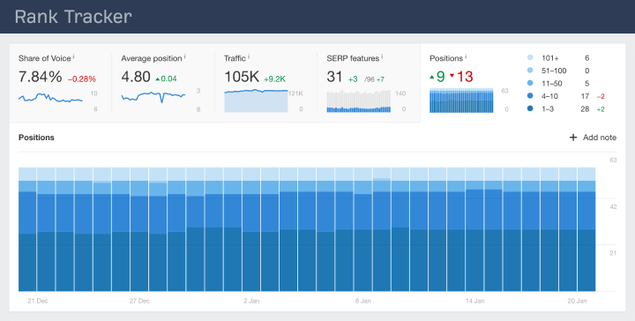Screen dimensions: 635x321
Task: Click the Share of Voice sparkline chart
Action: coord(50,98)
